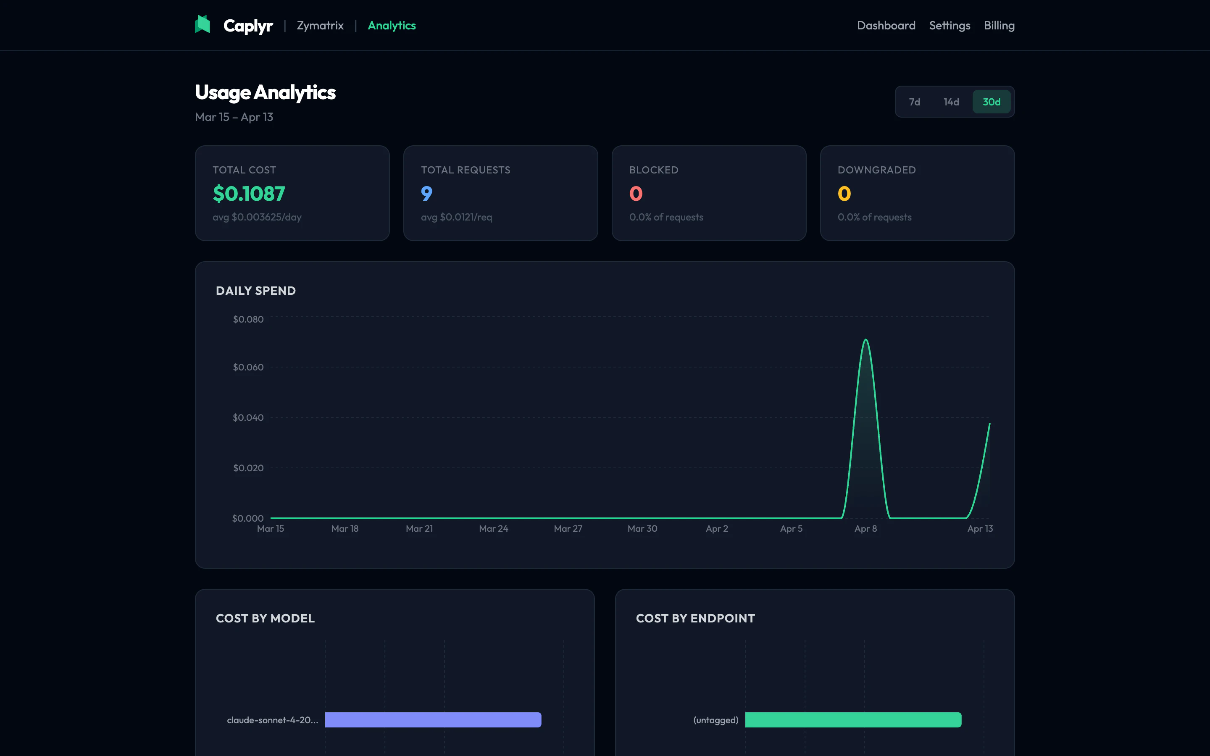Select the 7d time range
1210x756 pixels.
pos(915,102)
